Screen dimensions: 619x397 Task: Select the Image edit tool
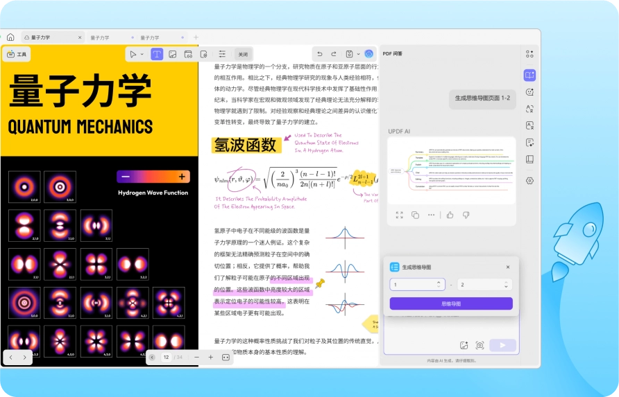(173, 54)
